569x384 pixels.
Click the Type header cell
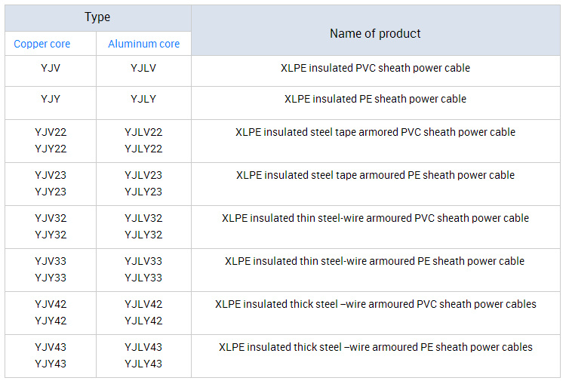coord(97,17)
